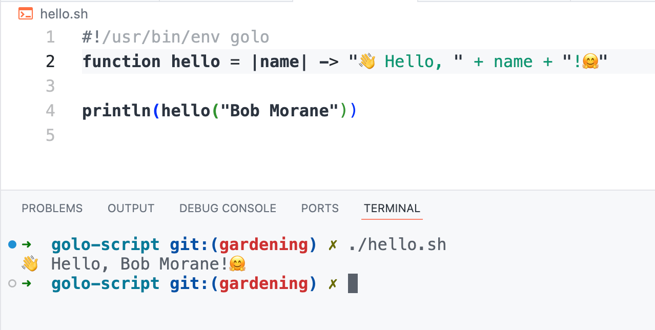Image resolution: width=655 pixels, height=330 pixels.
Task: Click line number 1 in the gutter
Action: 50,37
